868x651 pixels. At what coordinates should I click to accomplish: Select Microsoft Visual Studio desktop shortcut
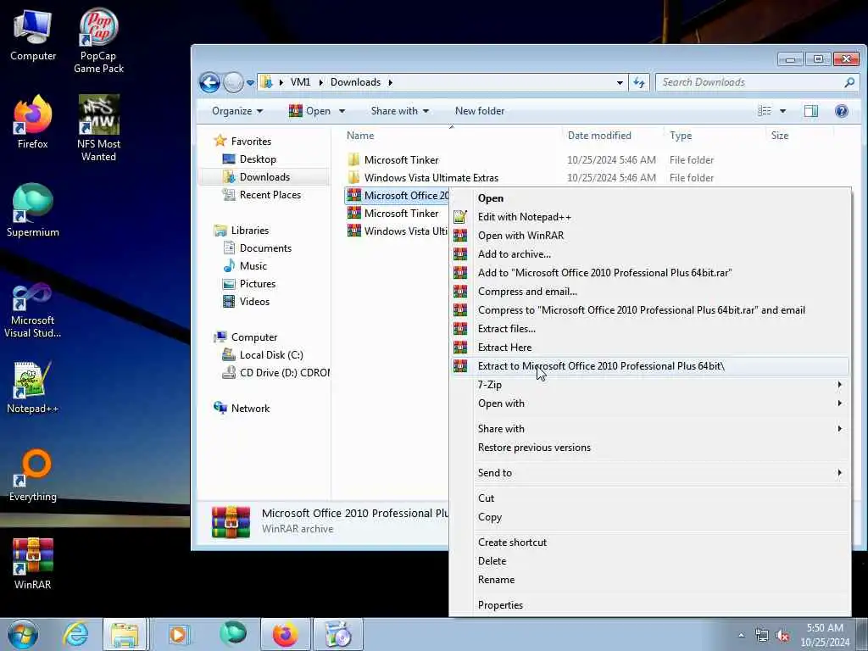click(33, 310)
